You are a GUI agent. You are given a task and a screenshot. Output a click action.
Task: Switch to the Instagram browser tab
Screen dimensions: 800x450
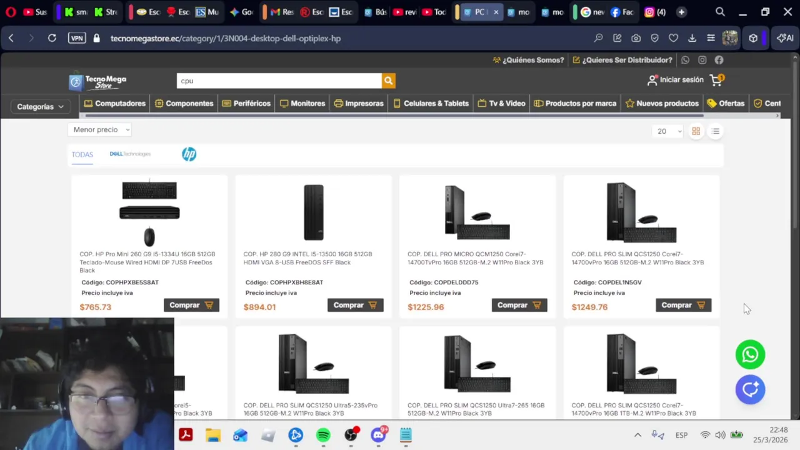point(654,12)
